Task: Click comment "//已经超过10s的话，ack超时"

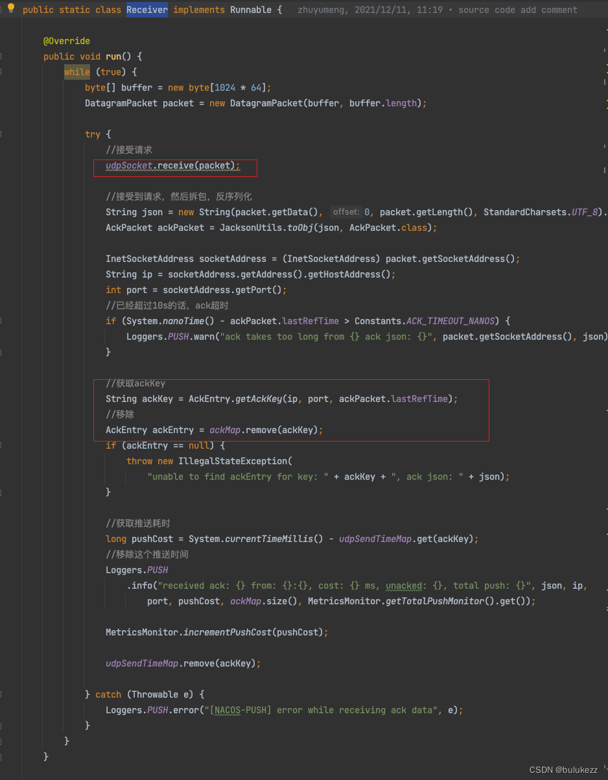Action: click(167, 305)
